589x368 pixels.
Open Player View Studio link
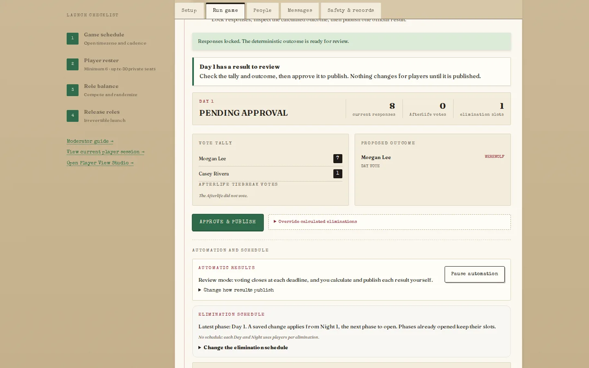point(100,163)
